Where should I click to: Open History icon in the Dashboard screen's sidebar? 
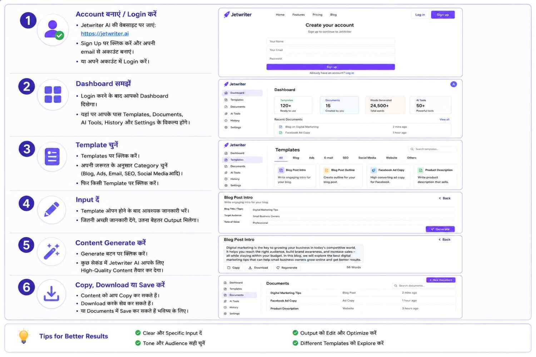click(226, 121)
